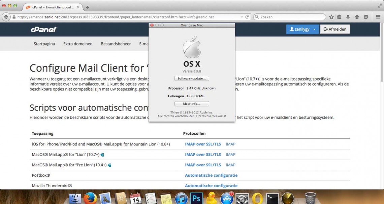
Task: Launch Photoshop from the dock
Action: [x=196, y=198]
